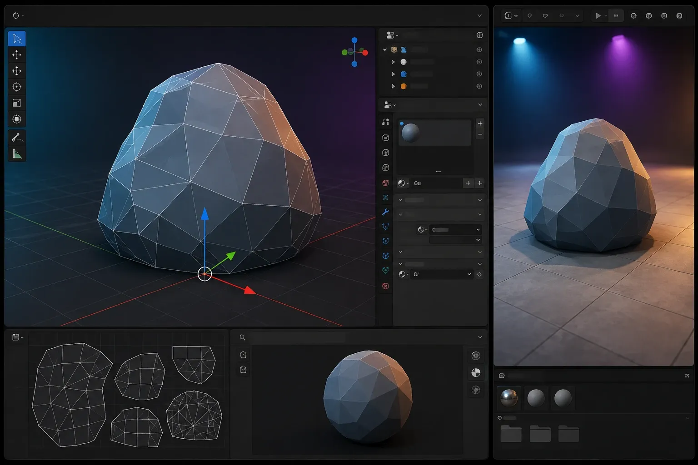Select the arrow Select tool in viewport toolbar
Image resolution: width=698 pixels, height=465 pixels.
click(17, 39)
